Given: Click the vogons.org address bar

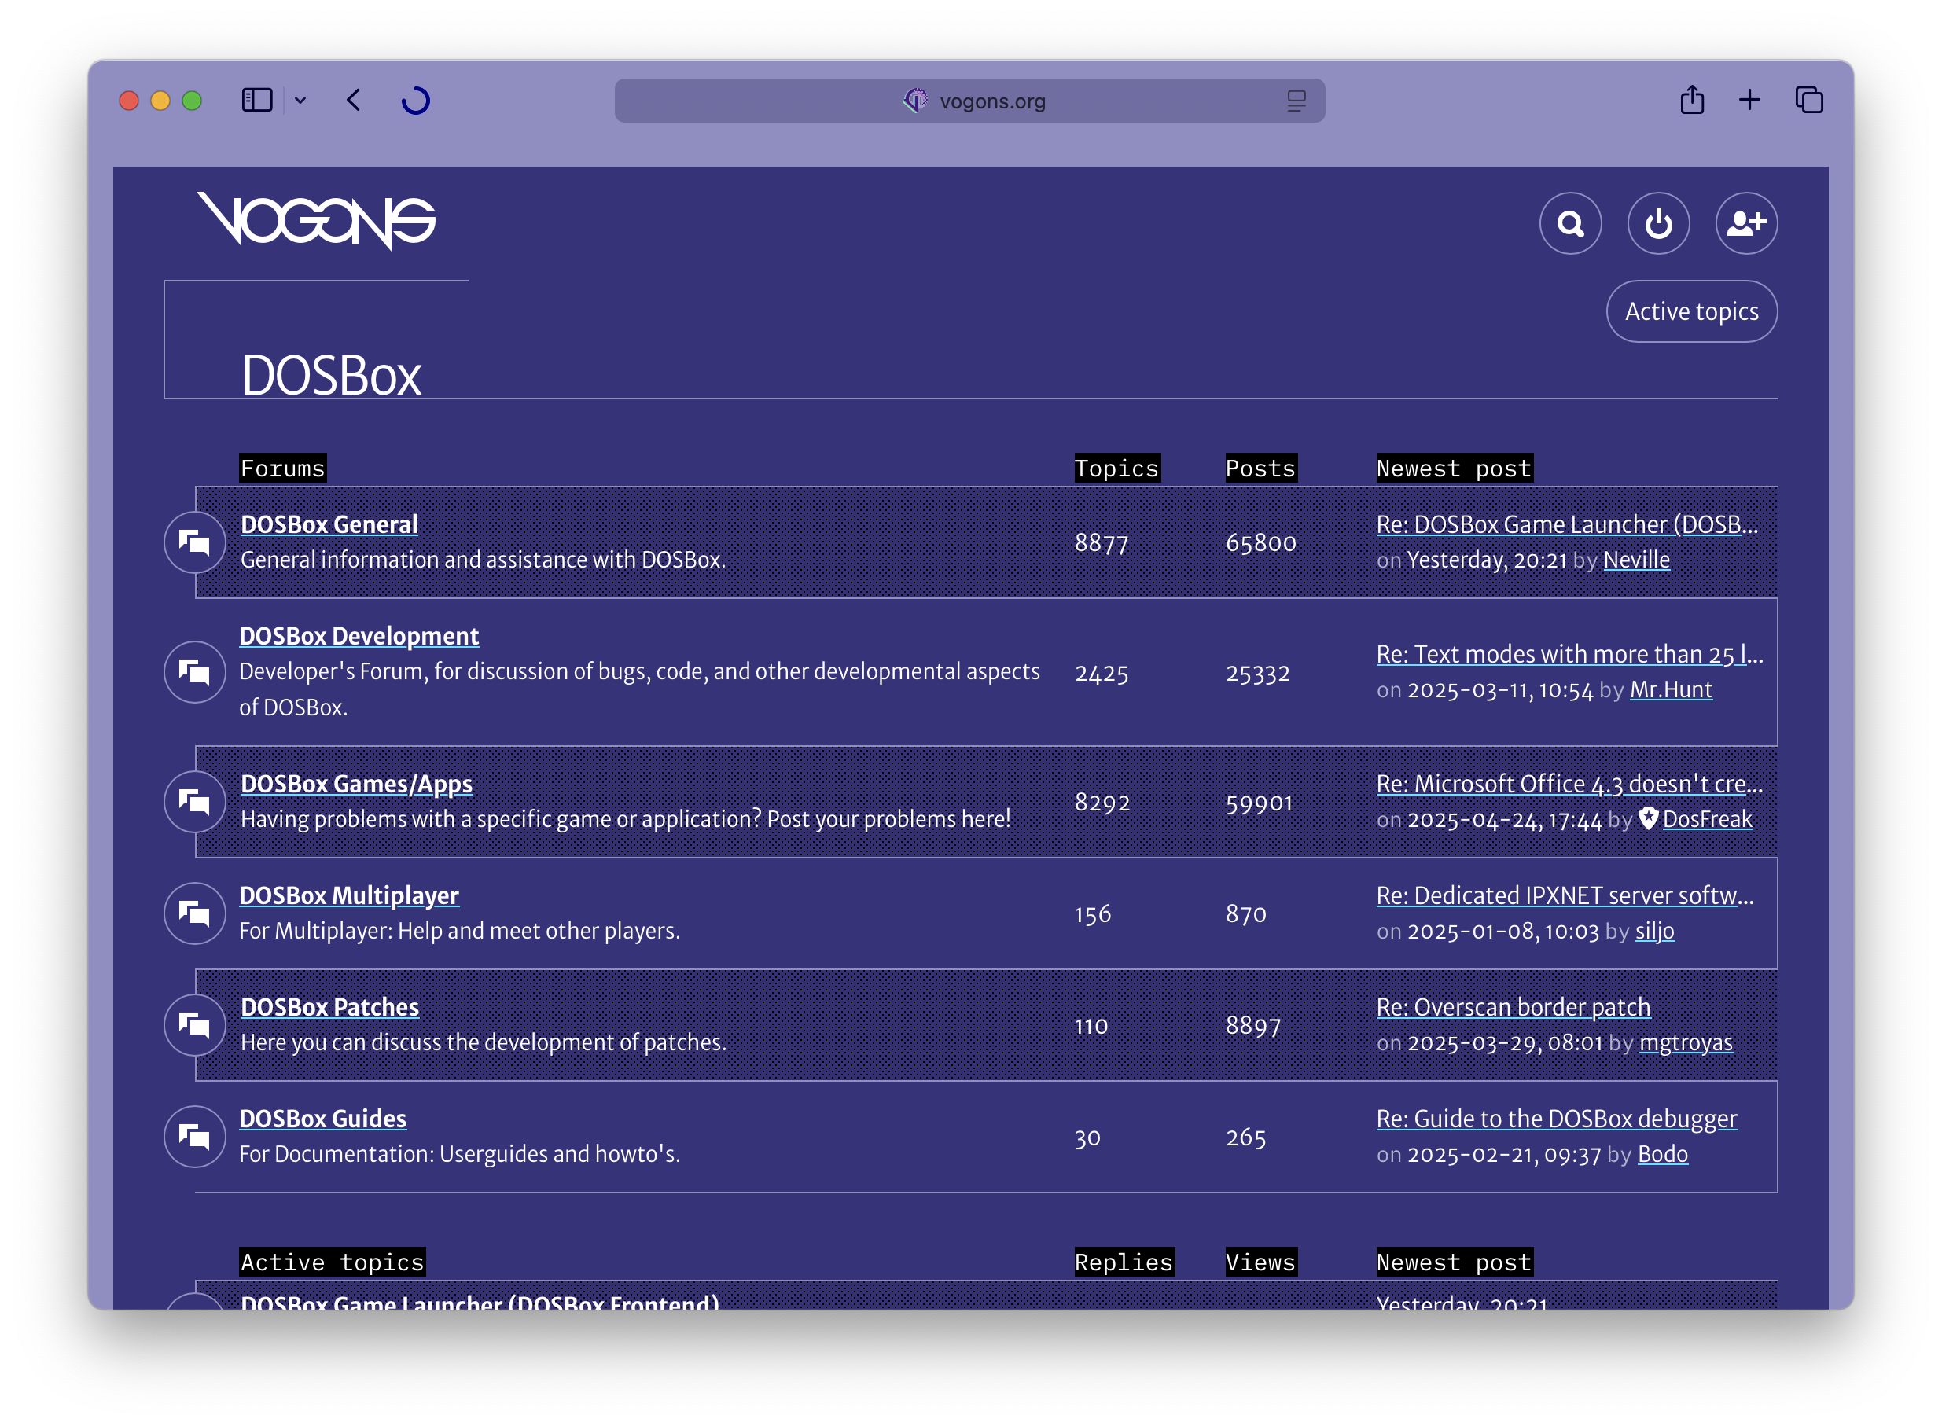Looking at the screenshot, I should coord(991,101).
